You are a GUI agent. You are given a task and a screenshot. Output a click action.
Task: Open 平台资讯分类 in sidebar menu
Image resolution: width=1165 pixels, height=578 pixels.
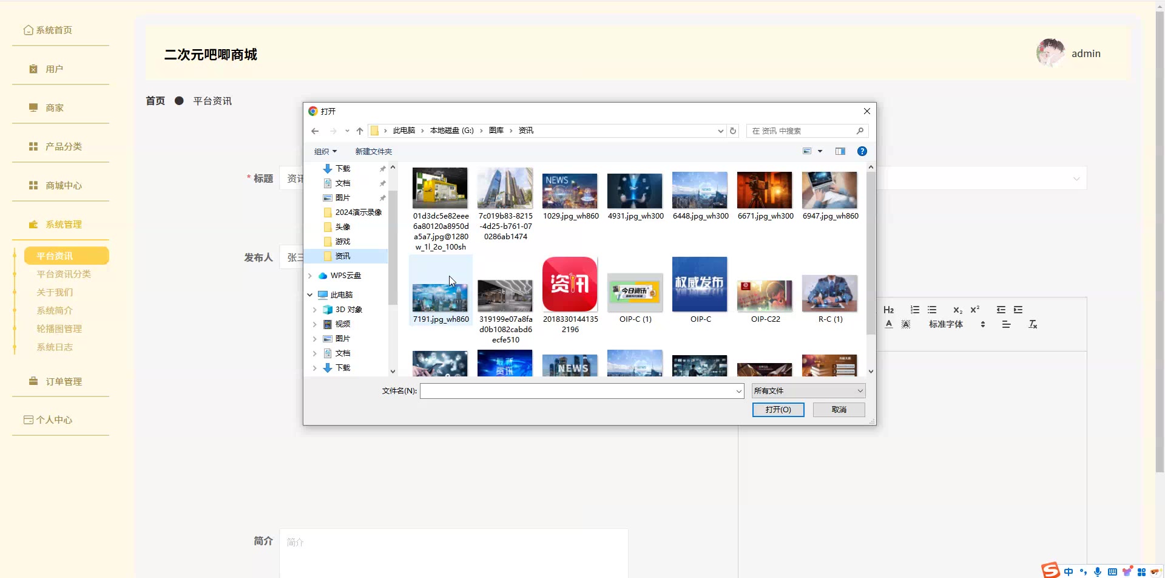[64, 274]
